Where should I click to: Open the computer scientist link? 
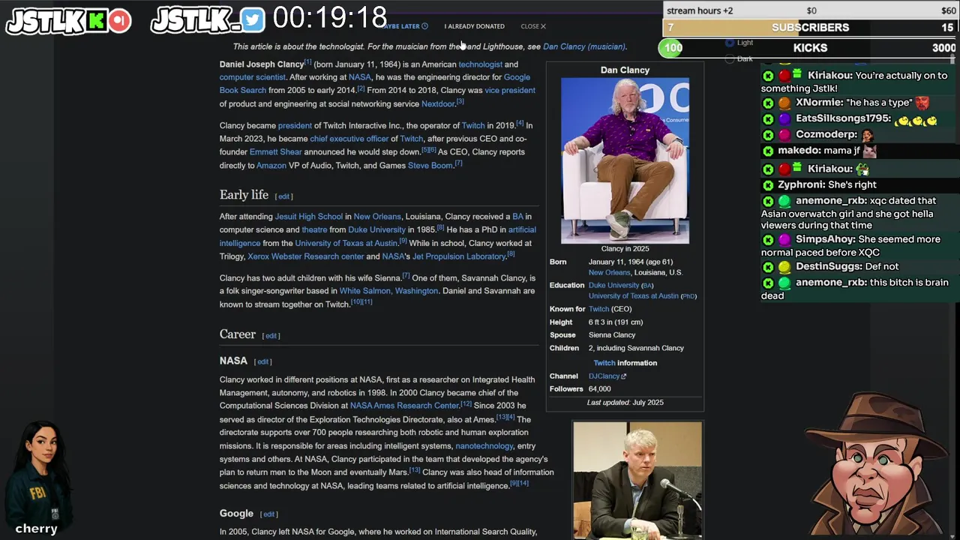click(x=252, y=77)
